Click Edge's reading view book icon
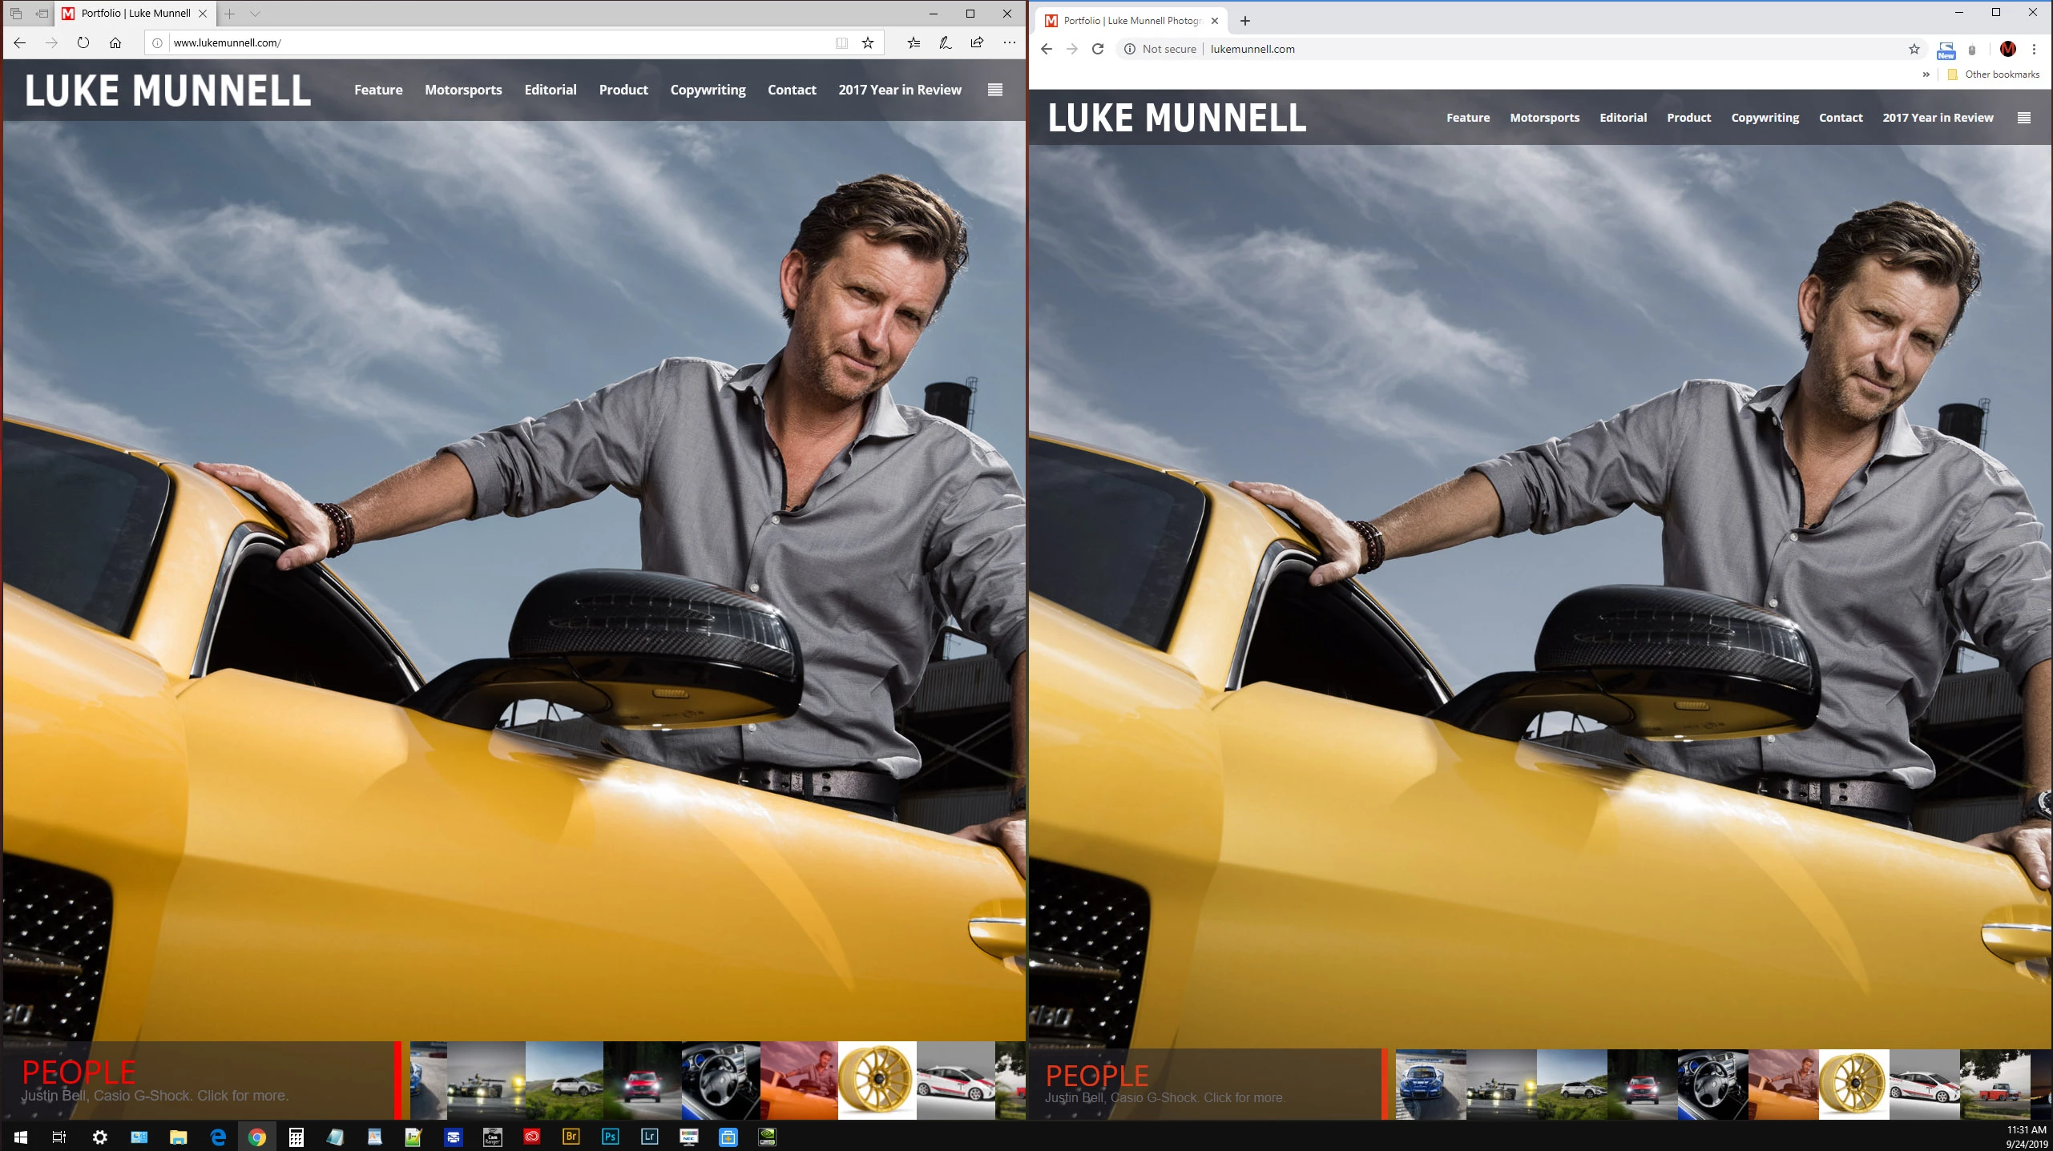 pyautogui.click(x=841, y=43)
